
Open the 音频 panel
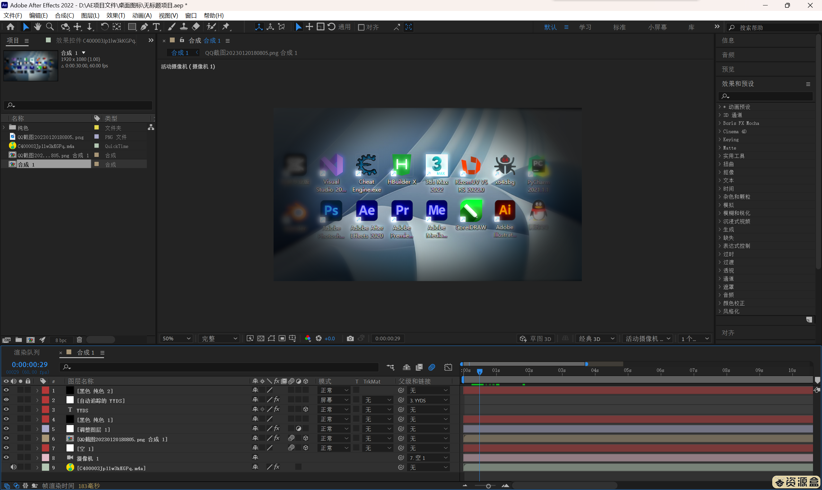point(728,55)
